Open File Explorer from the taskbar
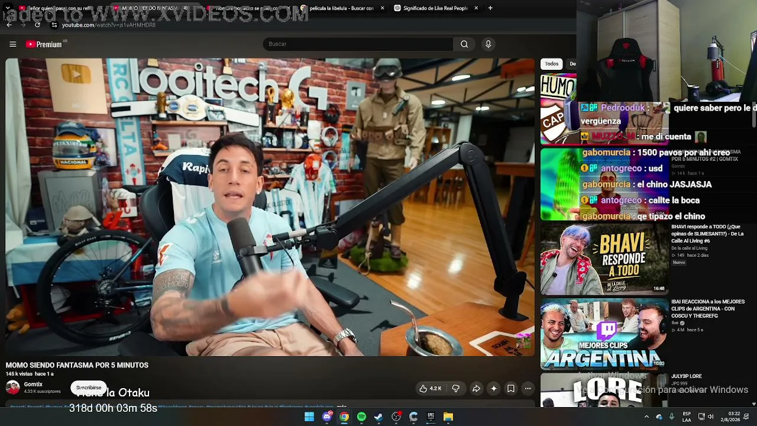 [x=448, y=417]
